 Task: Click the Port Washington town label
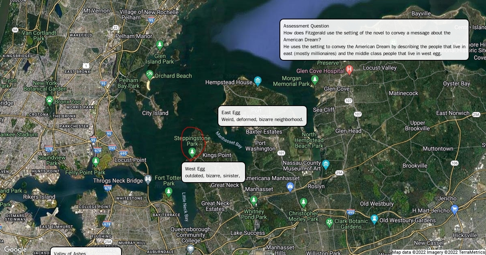pyautogui.click(x=260, y=146)
